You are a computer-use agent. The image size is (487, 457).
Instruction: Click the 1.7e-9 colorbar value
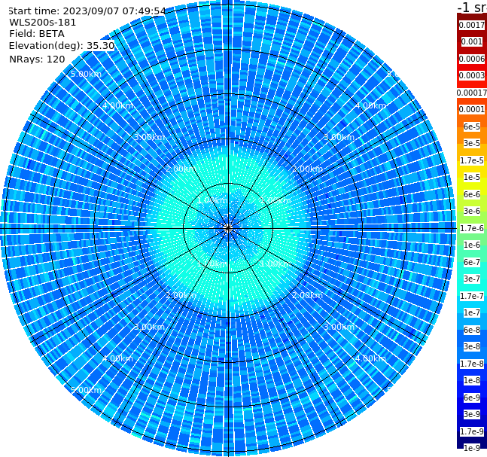pyautogui.click(x=472, y=431)
